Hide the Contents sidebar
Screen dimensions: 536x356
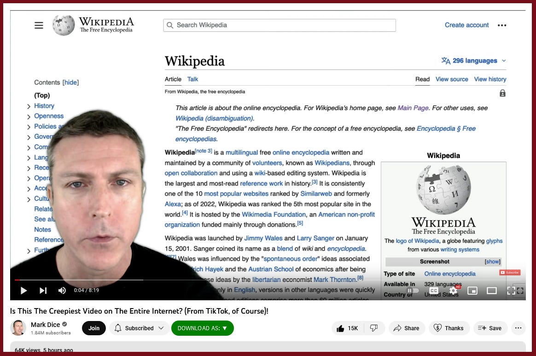(x=71, y=82)
